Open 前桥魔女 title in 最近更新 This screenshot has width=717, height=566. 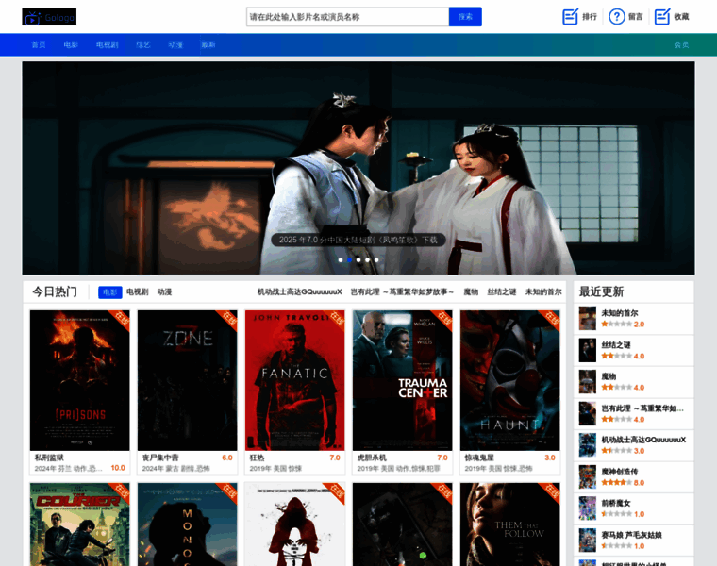pos(616,504)
